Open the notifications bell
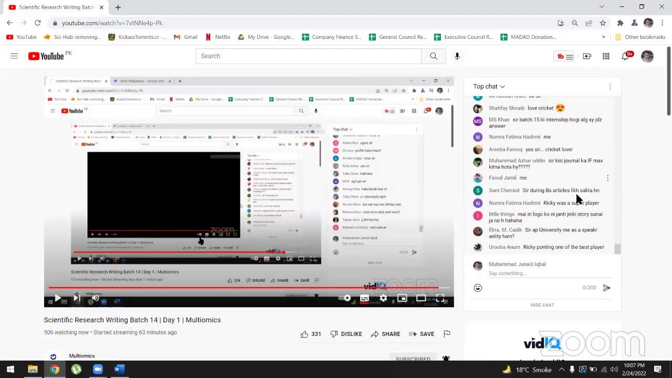The width and height of the screenshot is (672, 378). tap(626, 56)
